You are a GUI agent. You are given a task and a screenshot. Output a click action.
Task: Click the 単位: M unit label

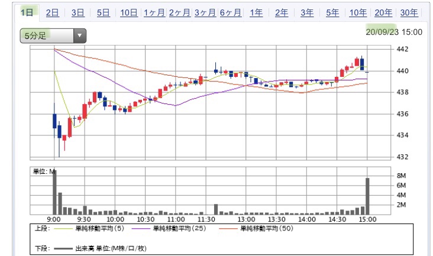pyautogui.click(x=44, y=171)
